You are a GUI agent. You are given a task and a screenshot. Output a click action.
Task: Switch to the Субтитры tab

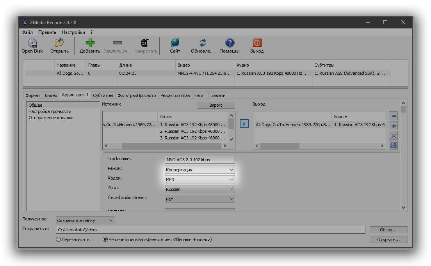[103, 95]
